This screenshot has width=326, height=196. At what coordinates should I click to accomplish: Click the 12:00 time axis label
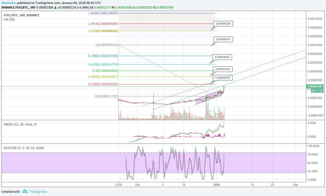pyautogui.click(x=119, y=184)
